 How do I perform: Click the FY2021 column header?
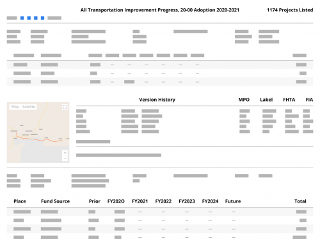140,201
